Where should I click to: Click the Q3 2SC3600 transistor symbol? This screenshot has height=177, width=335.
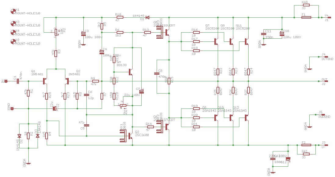tap(130, 136)
